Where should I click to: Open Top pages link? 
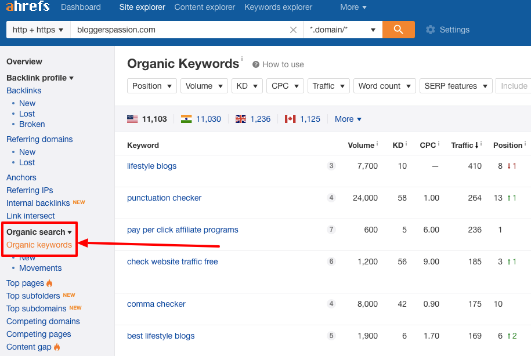[25, 284]
